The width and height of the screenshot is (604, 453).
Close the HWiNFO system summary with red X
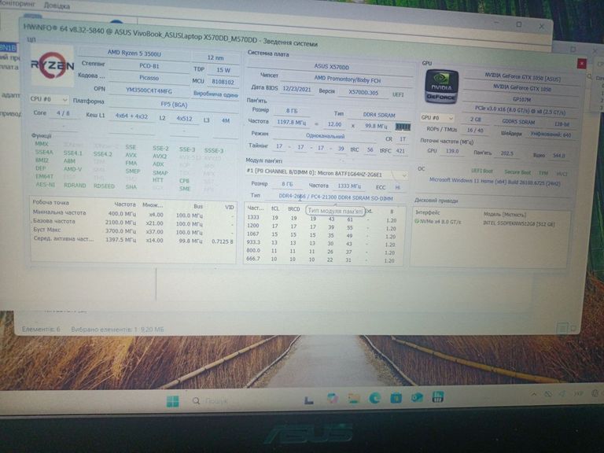[x=581, y=64]
